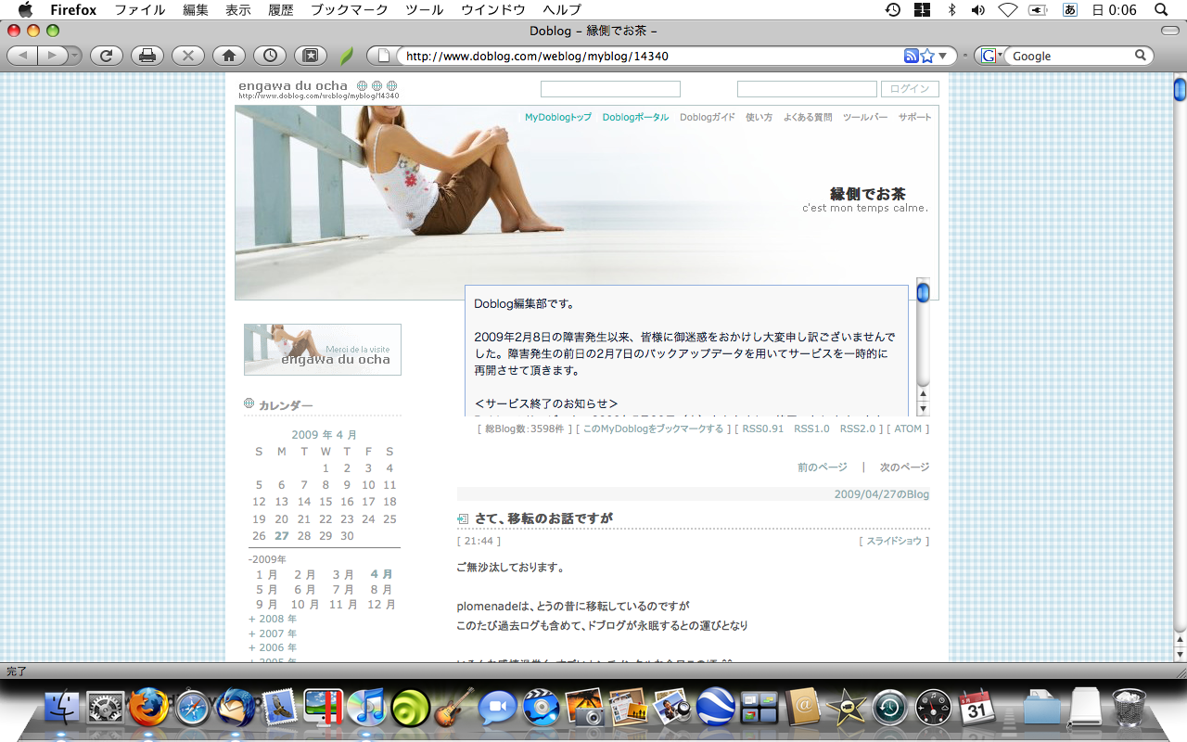Screen dimensions: 1187x742
Task: Open the 編集 menu
Action: coord(196,10)
